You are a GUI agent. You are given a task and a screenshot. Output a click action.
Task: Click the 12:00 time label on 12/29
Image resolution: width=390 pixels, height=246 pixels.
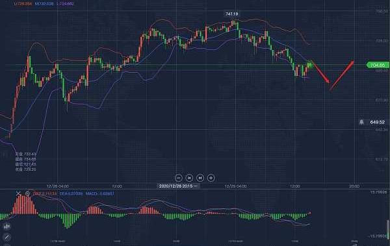coord(294,186)
